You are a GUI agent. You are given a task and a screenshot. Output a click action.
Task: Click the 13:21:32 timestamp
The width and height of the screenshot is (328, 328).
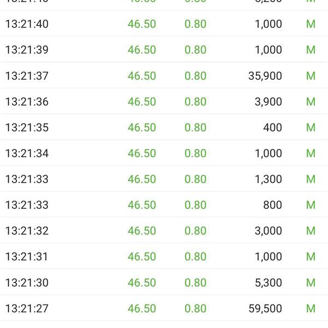coord(27,231)
